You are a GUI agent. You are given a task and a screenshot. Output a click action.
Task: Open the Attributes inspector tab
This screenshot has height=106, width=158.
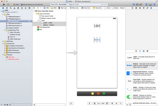click(x=144, y=8)
